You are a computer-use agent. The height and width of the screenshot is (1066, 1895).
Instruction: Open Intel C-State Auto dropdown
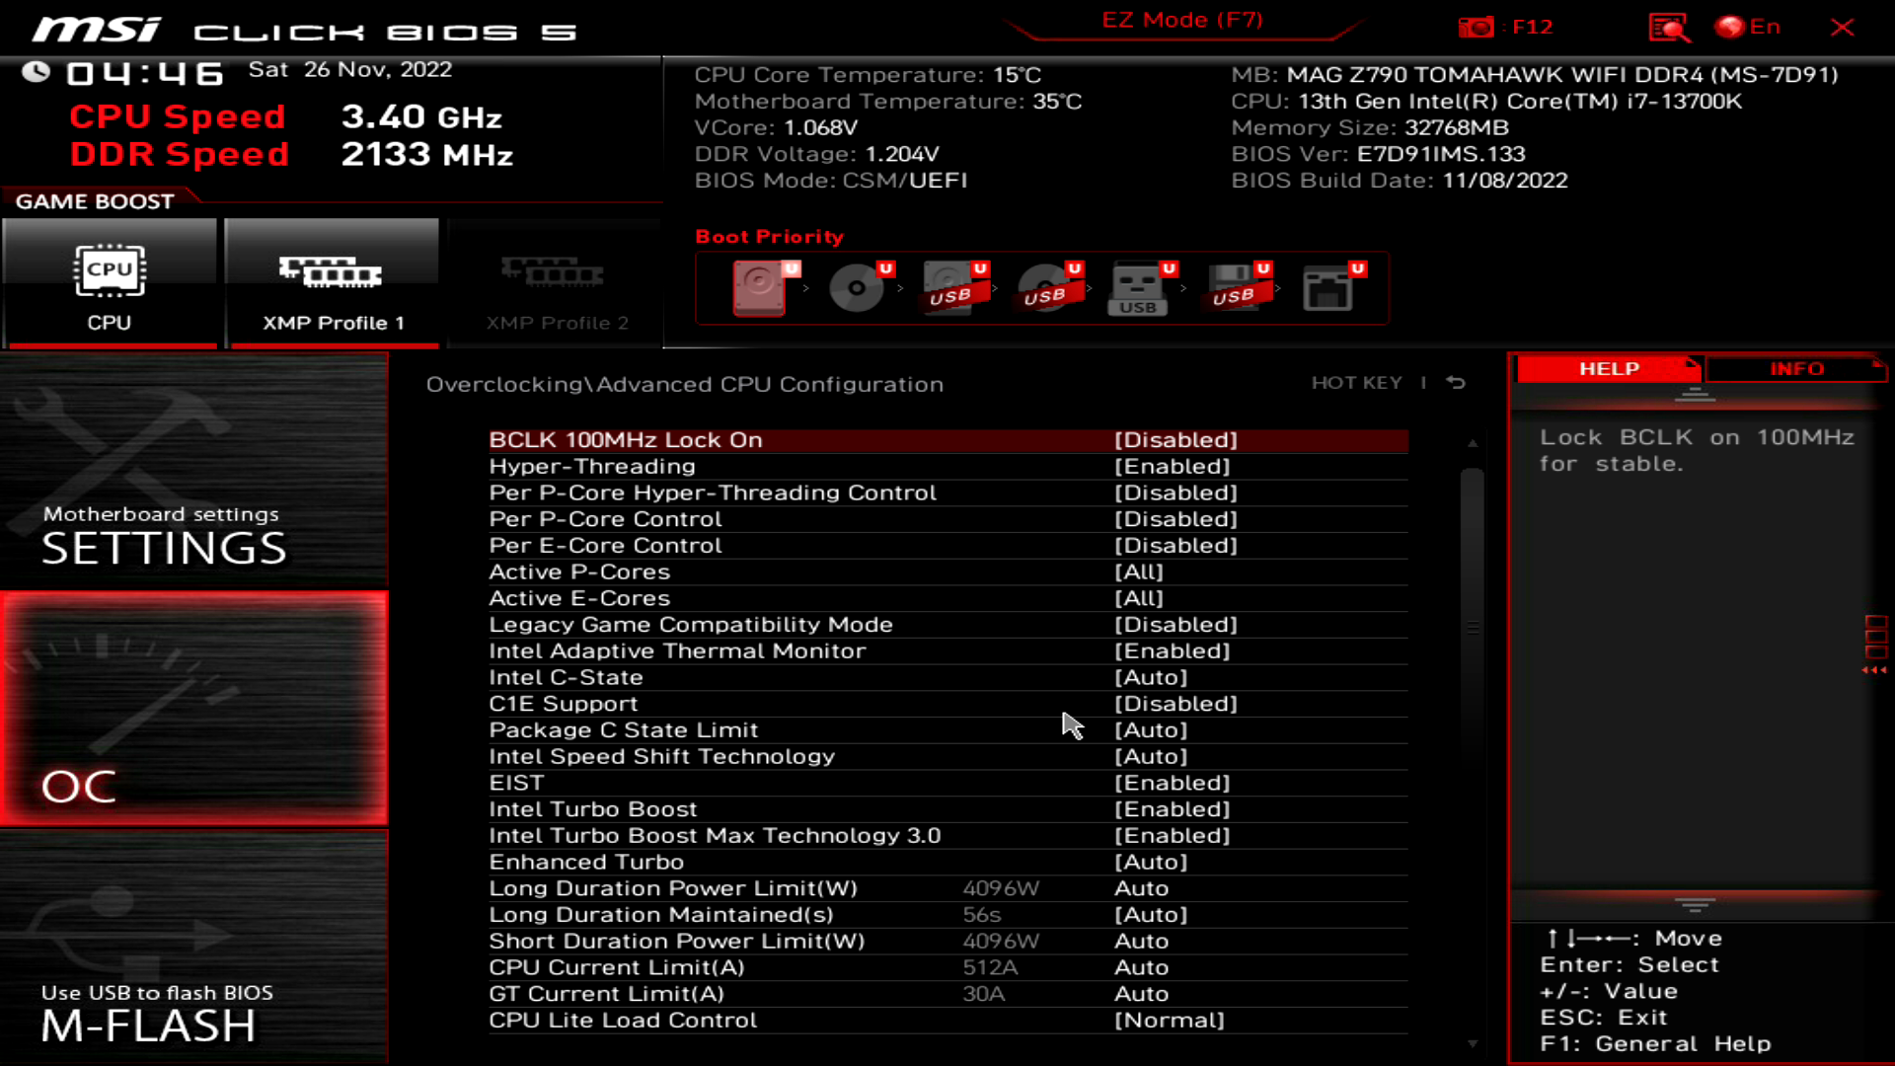point(1152,677)
